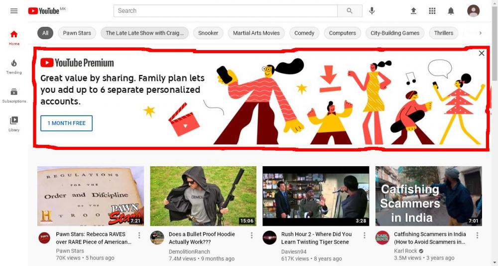Open the hamburger guide menu
The height and width of the screenshot is (266, 498).
pyautogui.click(x=14, y=11)
